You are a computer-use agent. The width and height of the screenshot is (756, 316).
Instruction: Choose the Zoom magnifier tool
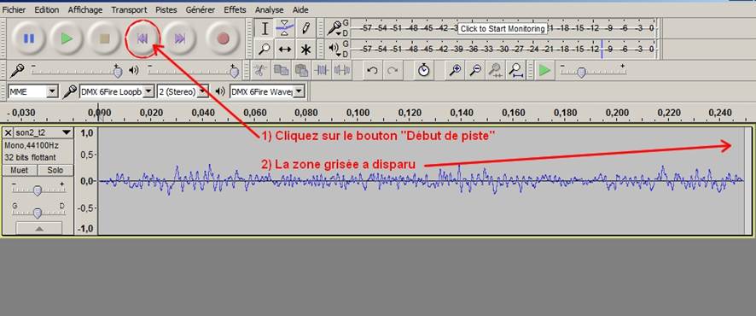coord(265,49)
